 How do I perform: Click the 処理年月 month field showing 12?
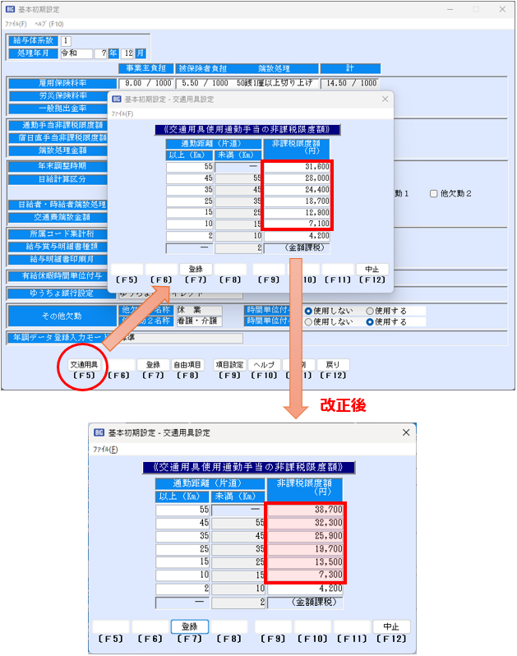[x=127, y=53]
